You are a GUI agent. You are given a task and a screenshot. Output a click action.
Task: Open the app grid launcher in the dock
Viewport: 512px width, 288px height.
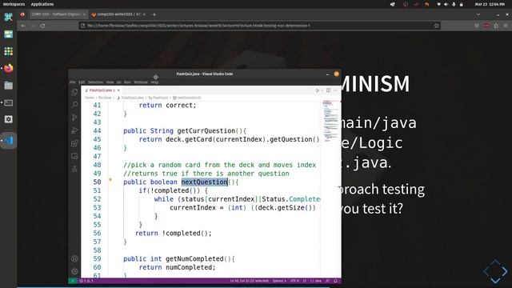coord(9,51)
